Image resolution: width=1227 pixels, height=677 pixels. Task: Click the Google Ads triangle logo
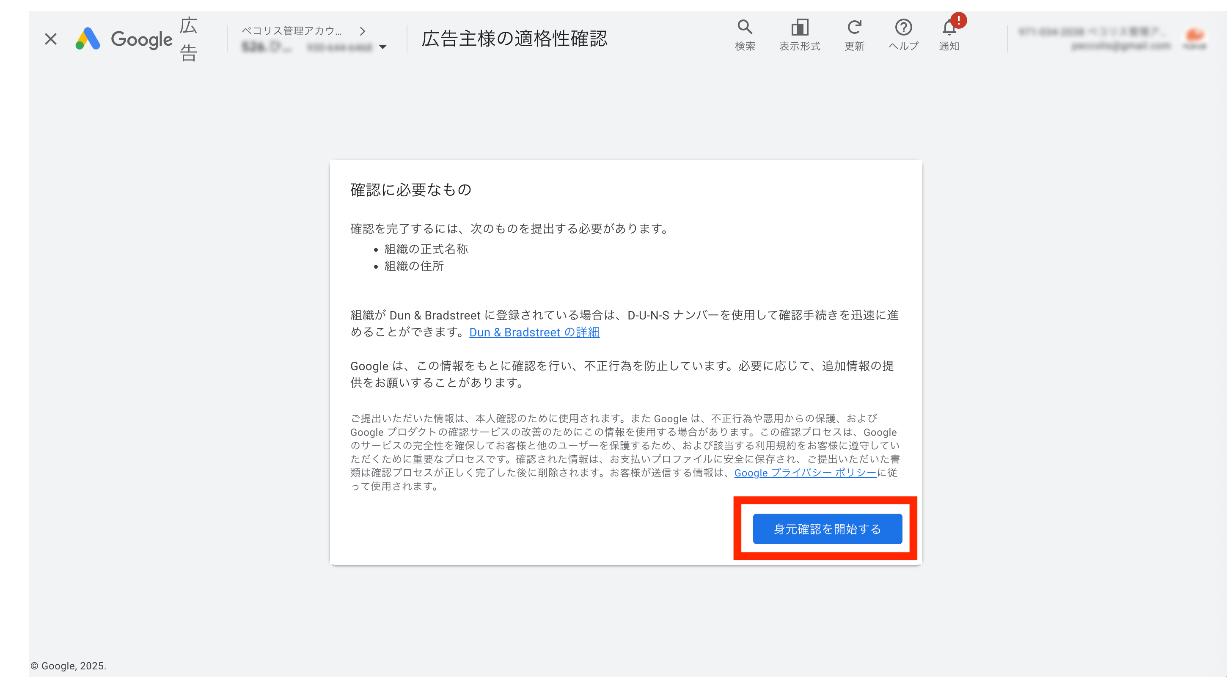pyautogui.click(x=88, y=39)
